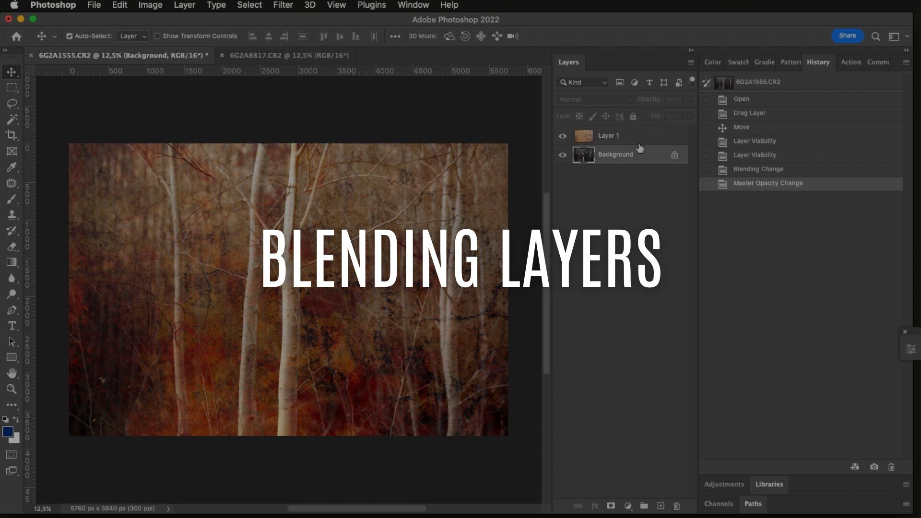Enable Show Transform Controls checkbox
921x518 pixels.
tap(157, 36)
